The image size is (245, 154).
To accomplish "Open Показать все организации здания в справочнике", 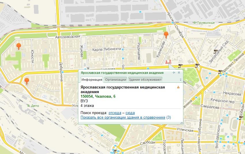I will (123, 118).
